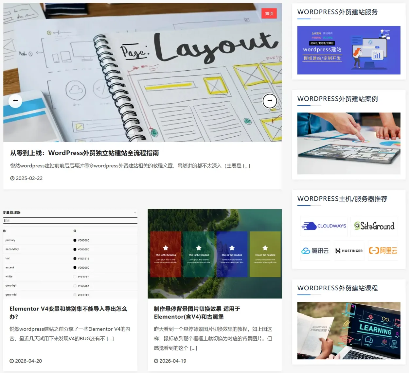Click the WORDPRESS外贸建站案例 image

tap(349, 143)
